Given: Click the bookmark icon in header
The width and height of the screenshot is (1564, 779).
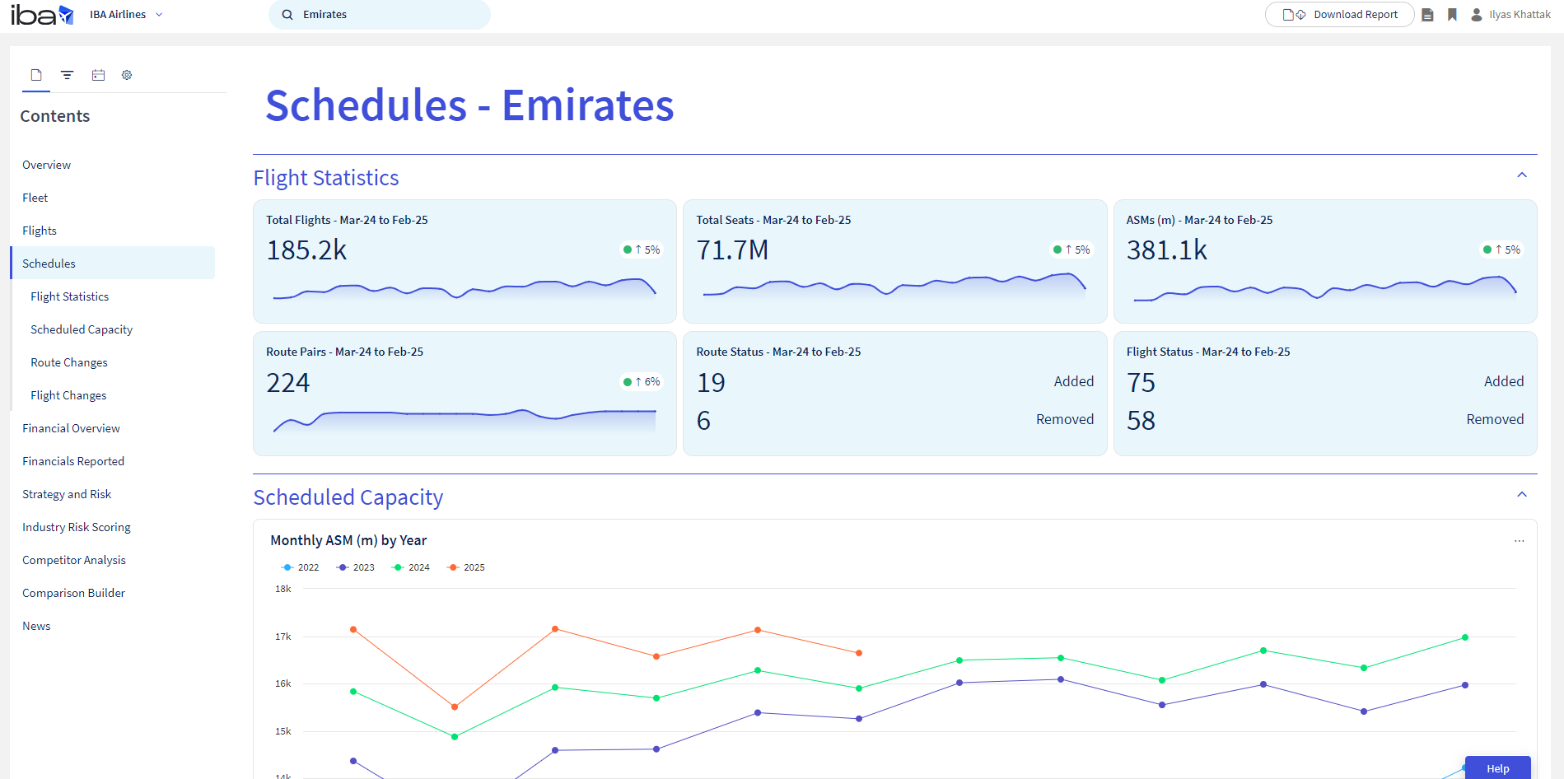Looking at the screenshot, I should coord(1452,15).
